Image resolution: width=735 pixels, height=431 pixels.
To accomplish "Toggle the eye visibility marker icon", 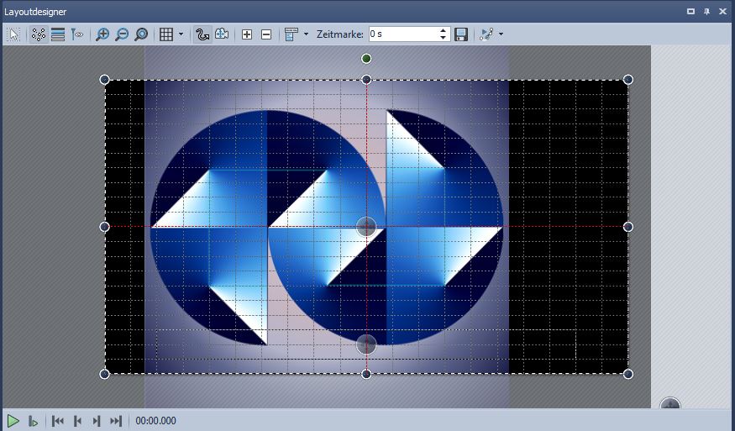I will pos(77,34).
